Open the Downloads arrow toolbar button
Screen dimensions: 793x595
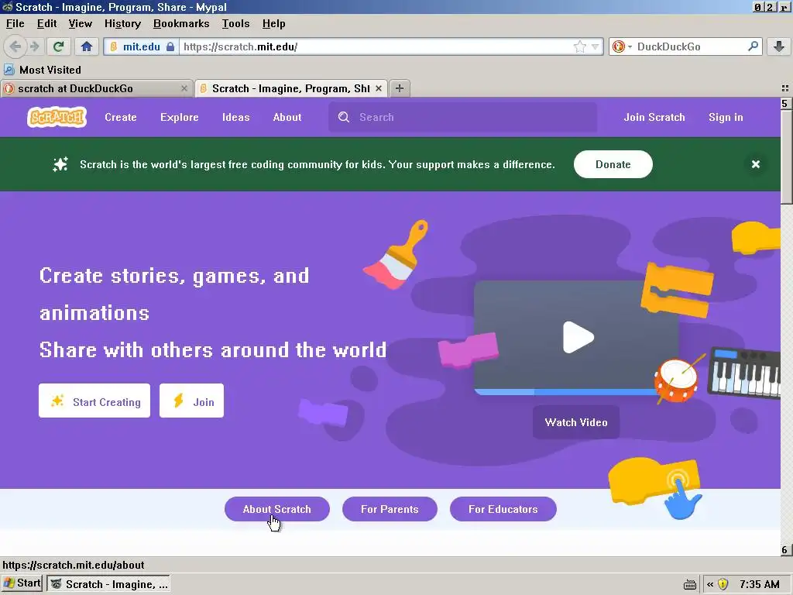coord(779,46)
